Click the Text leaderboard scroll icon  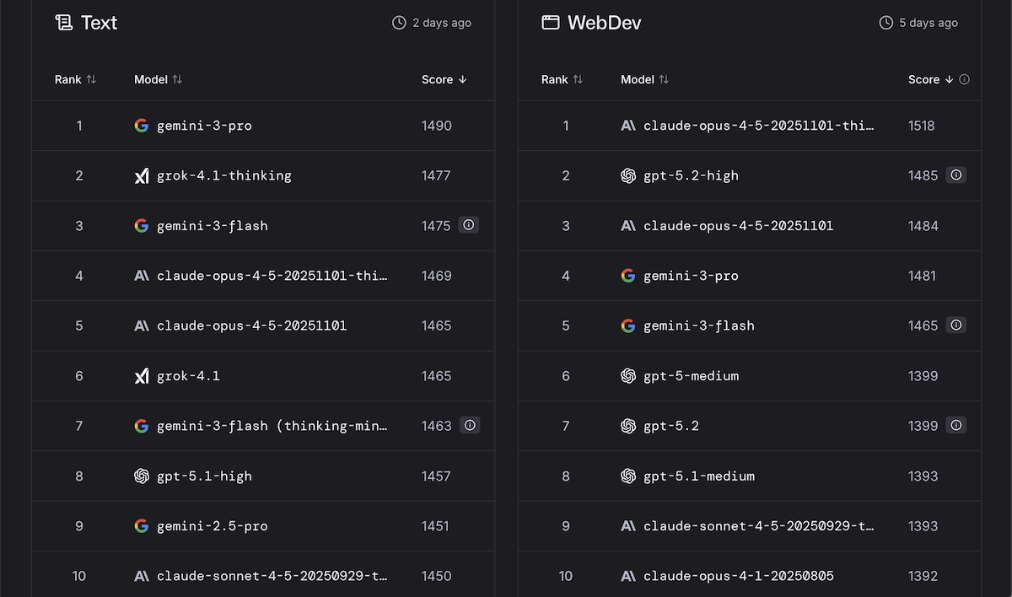[64, 23]
